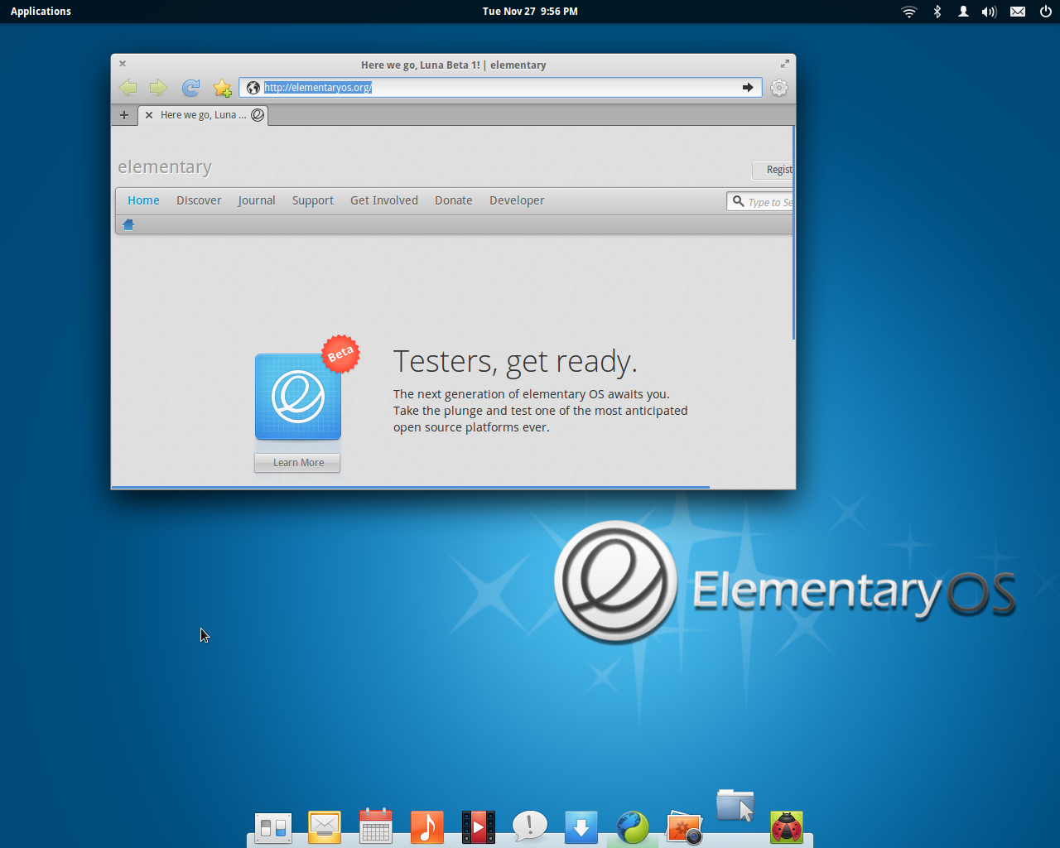Click the go arrow in the address bar
The image size is (1060, 848).
(x=748, y=87)
